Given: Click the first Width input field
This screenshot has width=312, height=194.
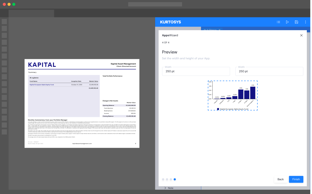Looking at the screenshot, I should pyautogui.click(x=196, y=71).
